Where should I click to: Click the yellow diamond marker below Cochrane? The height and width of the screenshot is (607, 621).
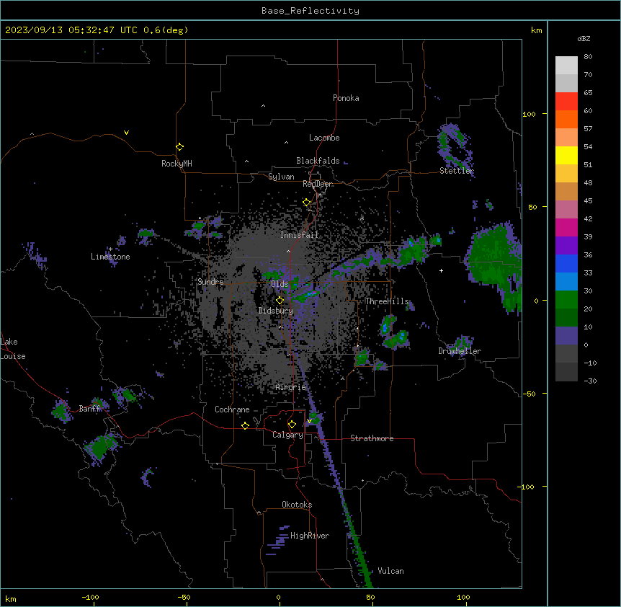(x=245, y=425)
